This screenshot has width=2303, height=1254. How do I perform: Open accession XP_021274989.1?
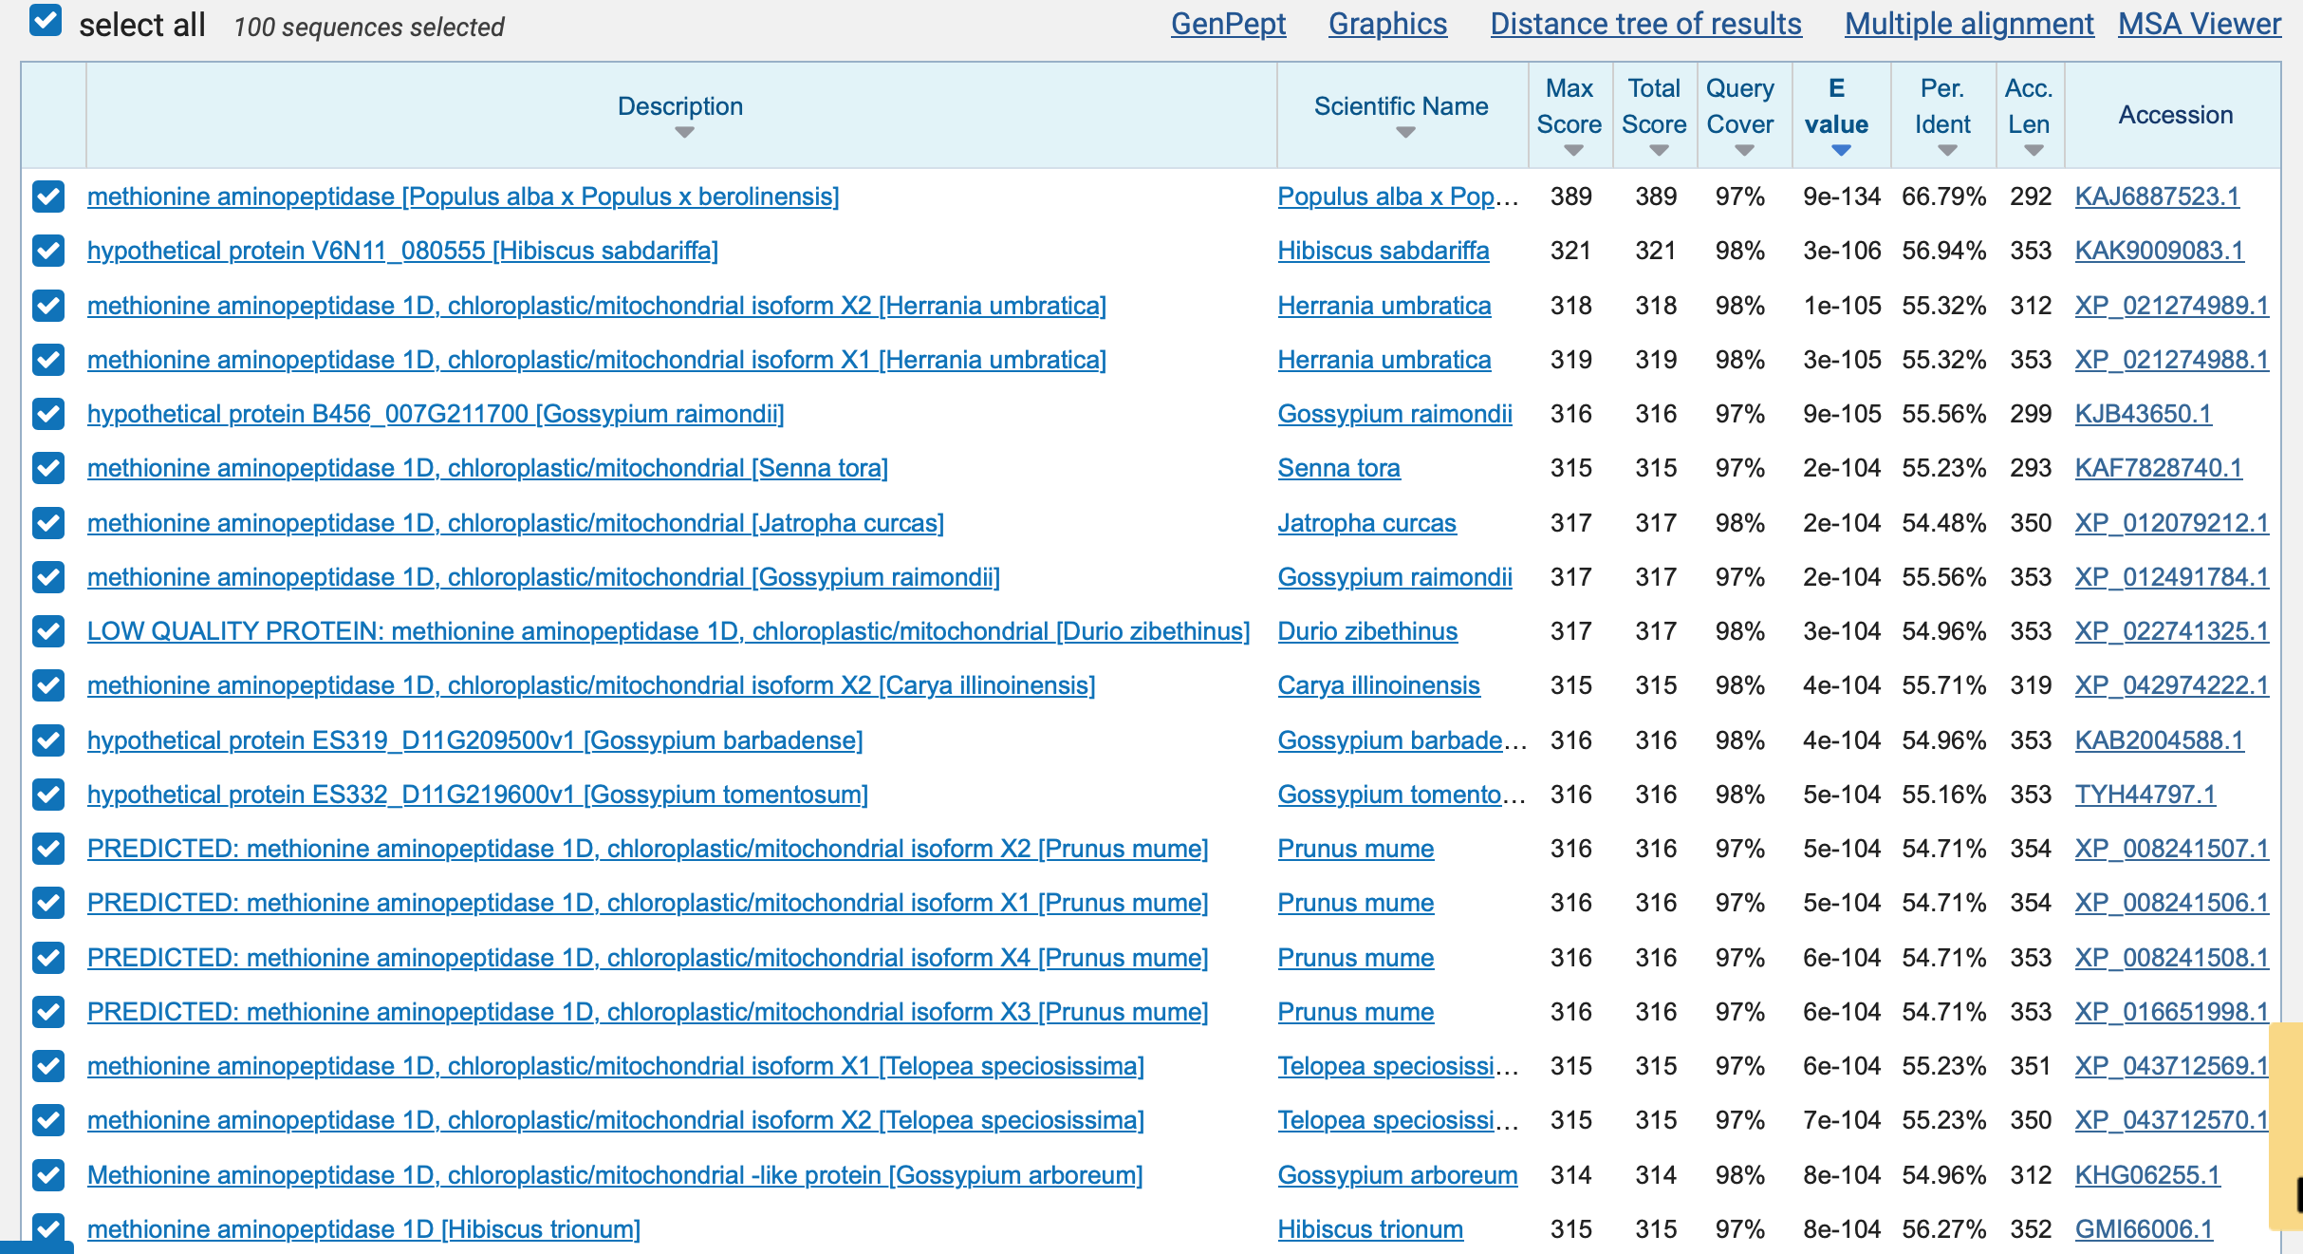coord(2171,306)
